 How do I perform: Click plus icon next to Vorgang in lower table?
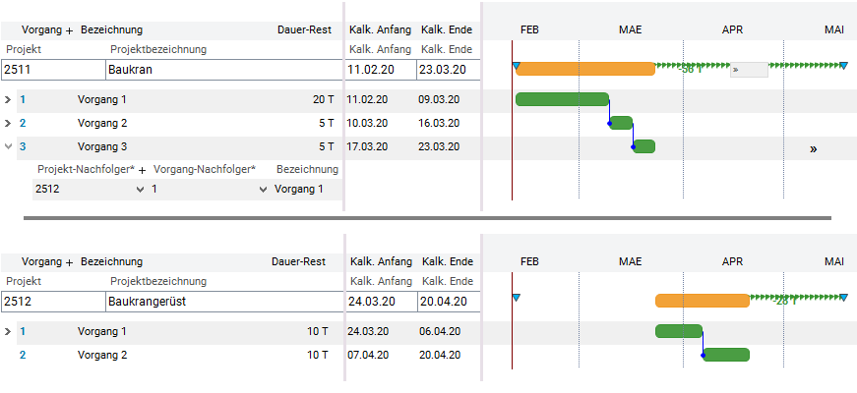point(69,263)
